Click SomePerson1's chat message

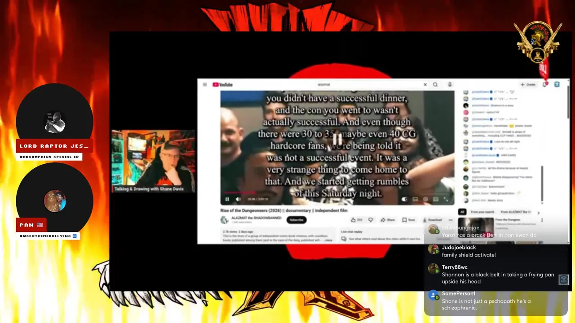pos(487,301)
